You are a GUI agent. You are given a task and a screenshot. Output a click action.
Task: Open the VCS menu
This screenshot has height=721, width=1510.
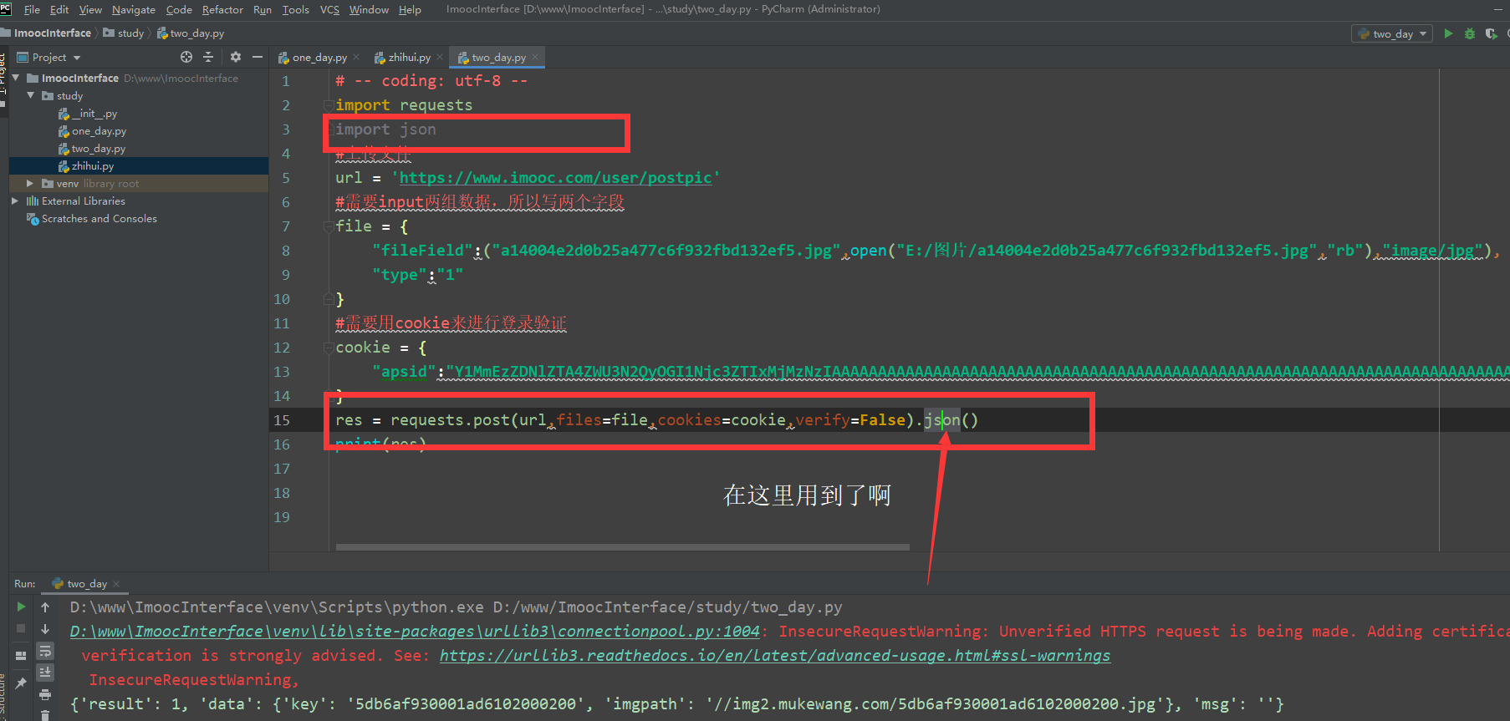pyautogui.click(x=329, y=9)
